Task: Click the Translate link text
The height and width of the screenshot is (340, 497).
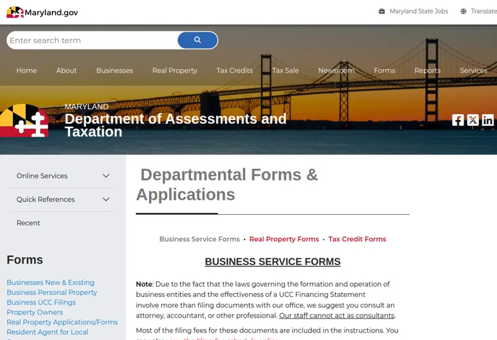Action: tap(484, 11)
